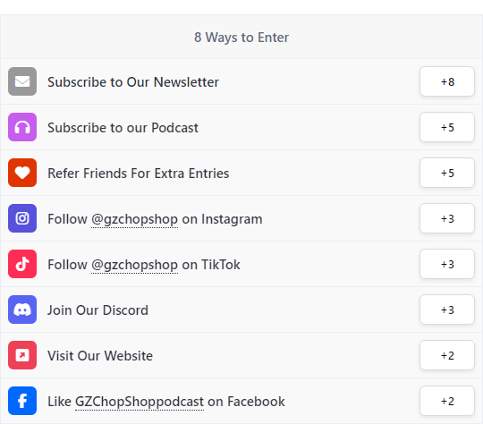Viewport: 483px width, 424px height.
Task: Click the podcast headphones icon
Action: 22,127
